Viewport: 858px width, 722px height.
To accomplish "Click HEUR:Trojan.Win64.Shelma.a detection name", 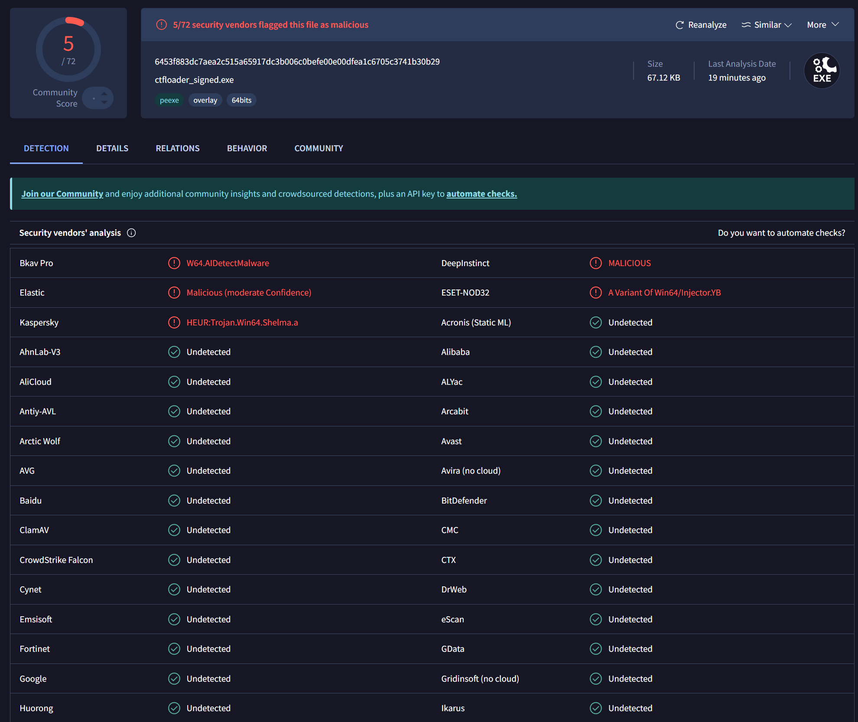I will tap(242, 322).
